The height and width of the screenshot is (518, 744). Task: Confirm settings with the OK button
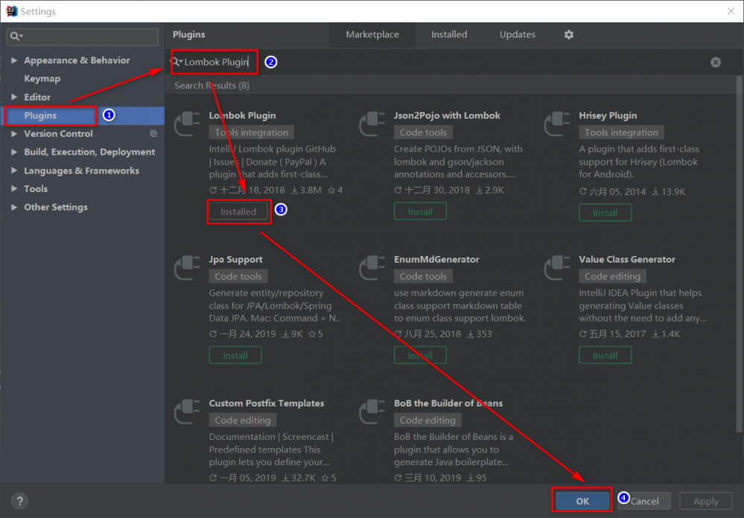point(582,501)
